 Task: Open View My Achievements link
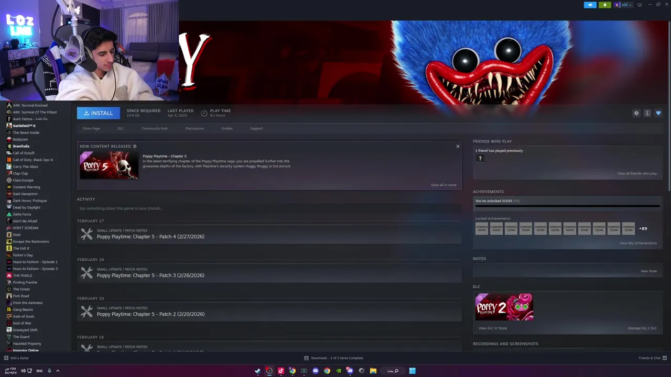[638, 243]
